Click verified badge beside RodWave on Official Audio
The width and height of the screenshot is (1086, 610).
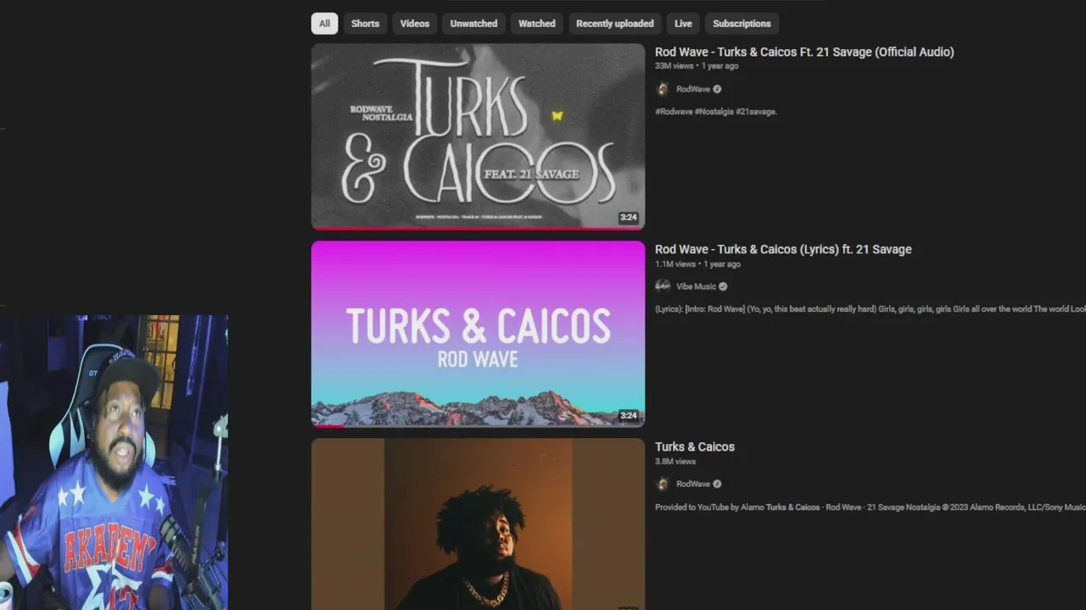[x=717, y=89]
